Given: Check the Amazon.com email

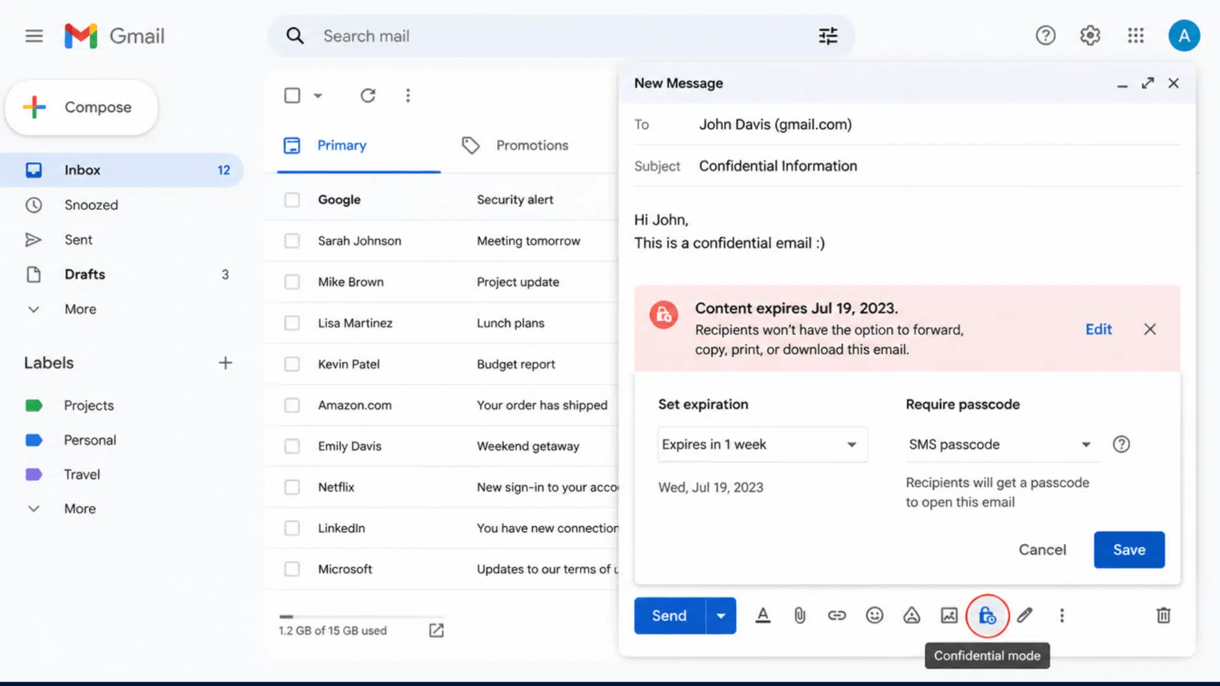Looking at the screenshot, I should (x=292, y=406).
